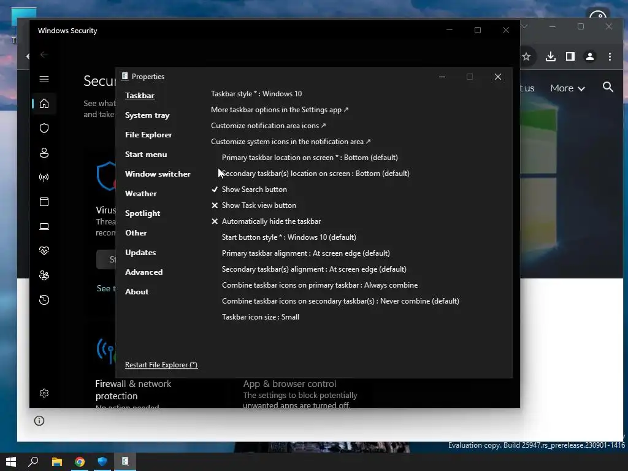Open More taskbar options in Settings app

280,110
